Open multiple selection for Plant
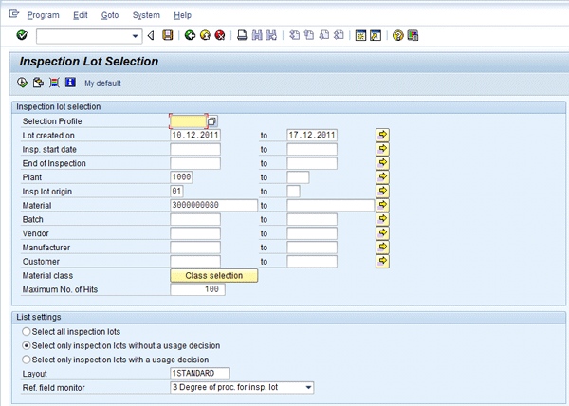Image resolution: width=569 pixels, height=406 pixels. 382,177
